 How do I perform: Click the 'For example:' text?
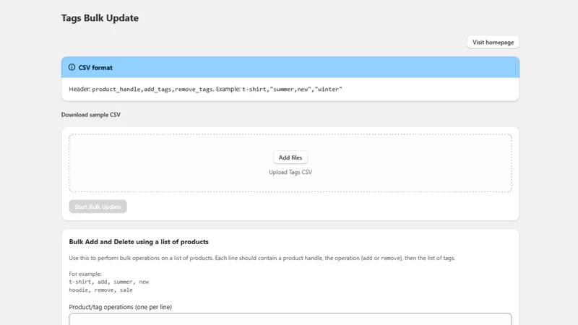pyautogui.click(x=85, y=274)
